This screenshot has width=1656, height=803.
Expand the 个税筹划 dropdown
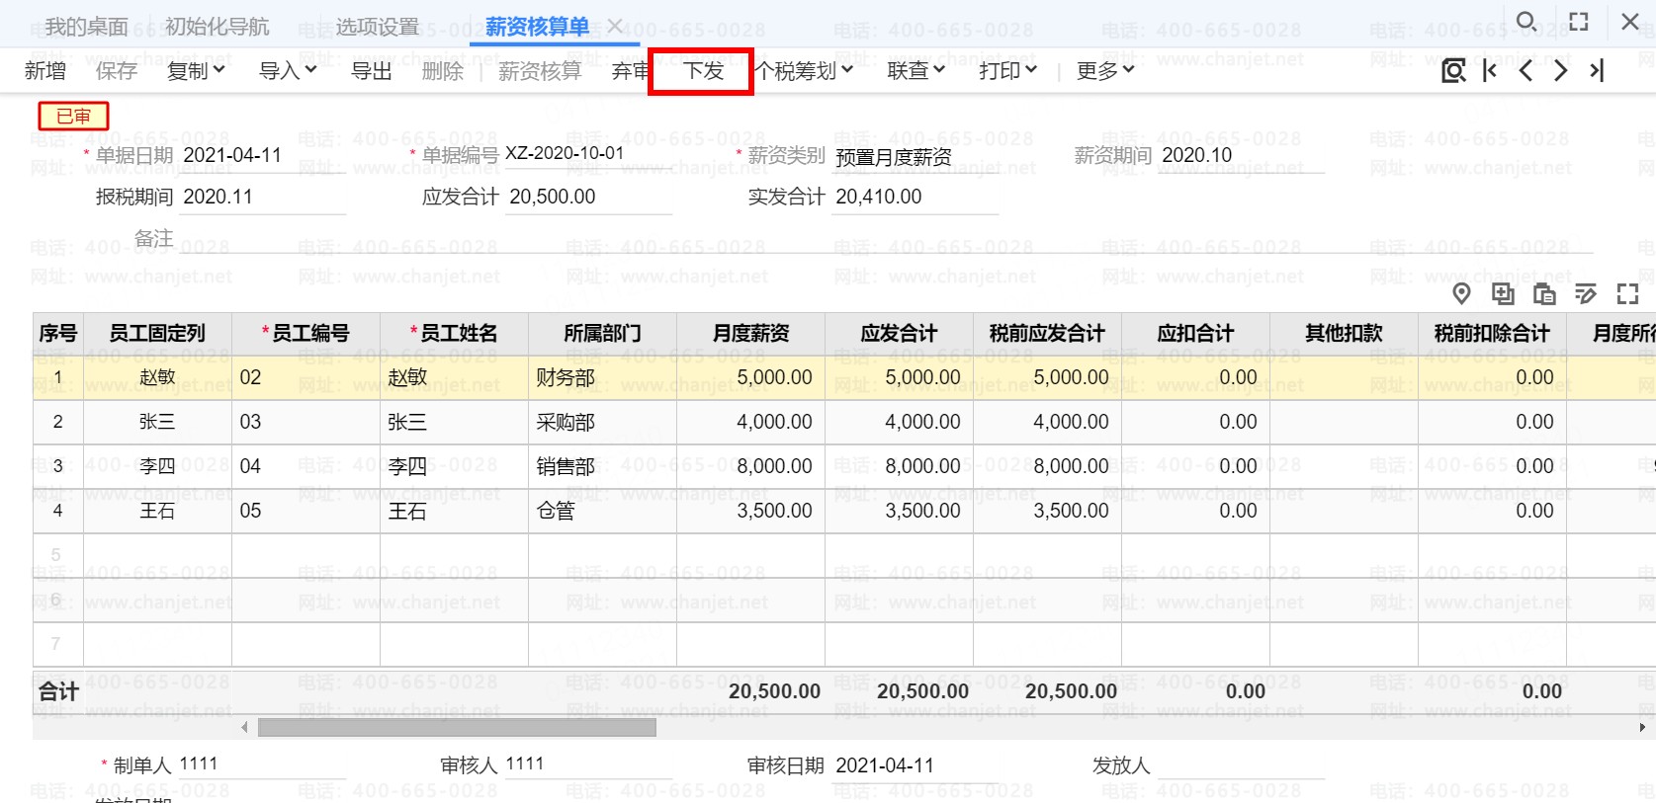pyautogui.click(x=805, y=71)
